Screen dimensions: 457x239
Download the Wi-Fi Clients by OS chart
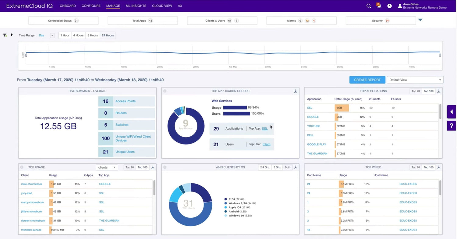(x=296, y=167)
